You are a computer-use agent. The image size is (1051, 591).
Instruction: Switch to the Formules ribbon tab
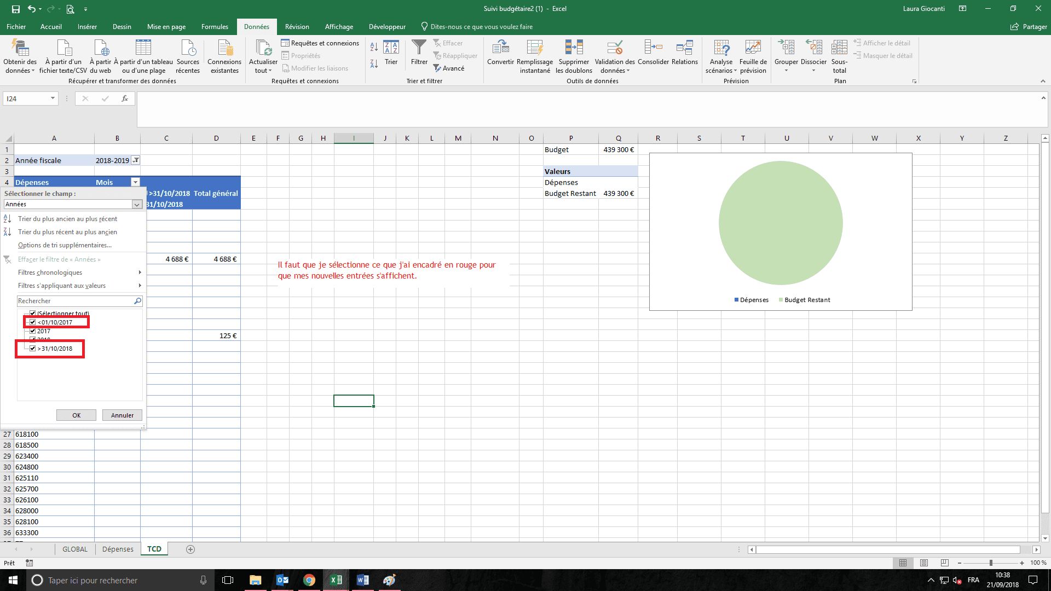[215, 27]
